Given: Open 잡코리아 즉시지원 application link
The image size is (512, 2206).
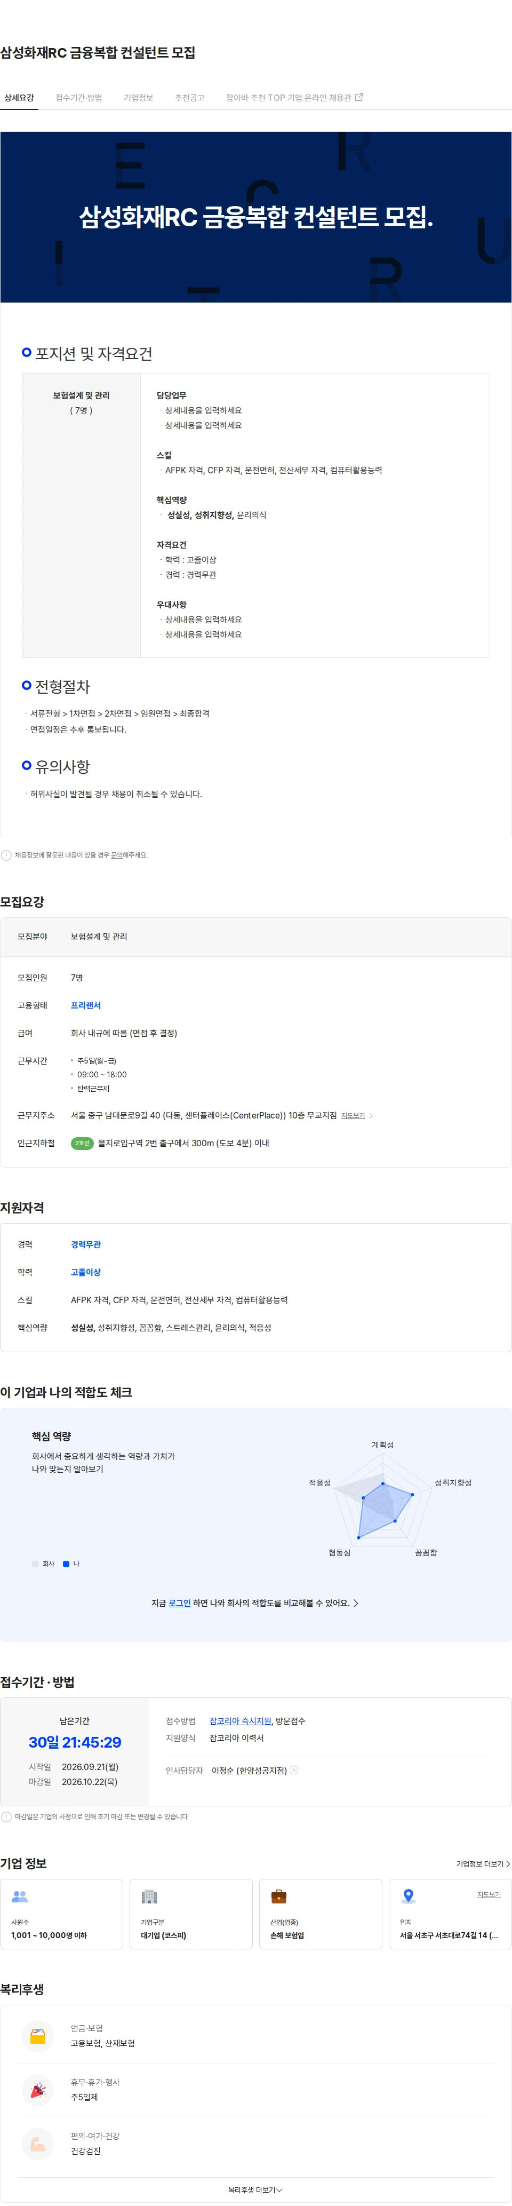Looking at the screenshot, I should (x=241, y=1720).
